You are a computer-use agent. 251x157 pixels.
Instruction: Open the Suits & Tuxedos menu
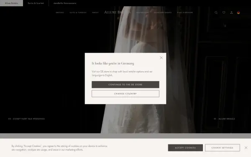tap(78, 13)
